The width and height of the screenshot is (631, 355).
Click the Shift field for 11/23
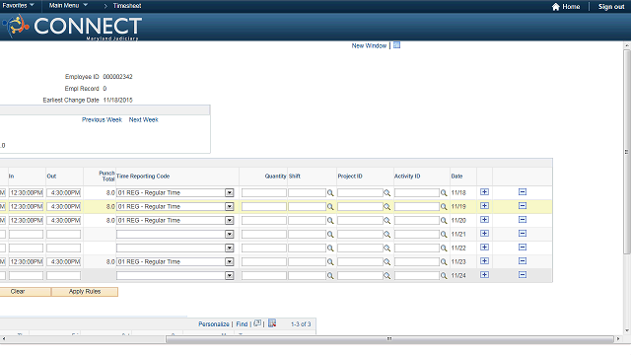(307, 261)
